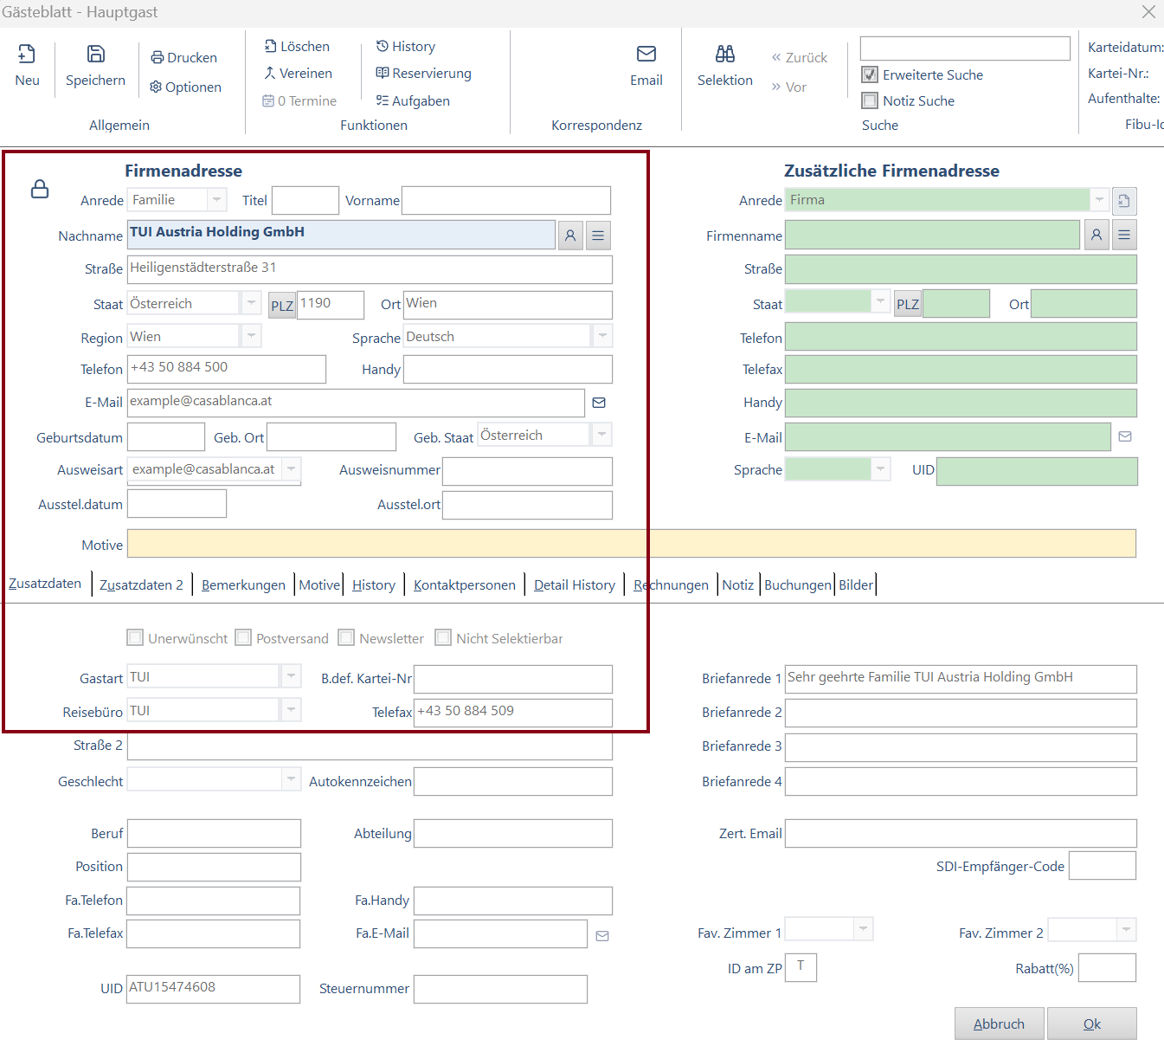Go forward with Vor
The height and width of the screenshot is (1059, 1164).
click(x=789, y=87)
